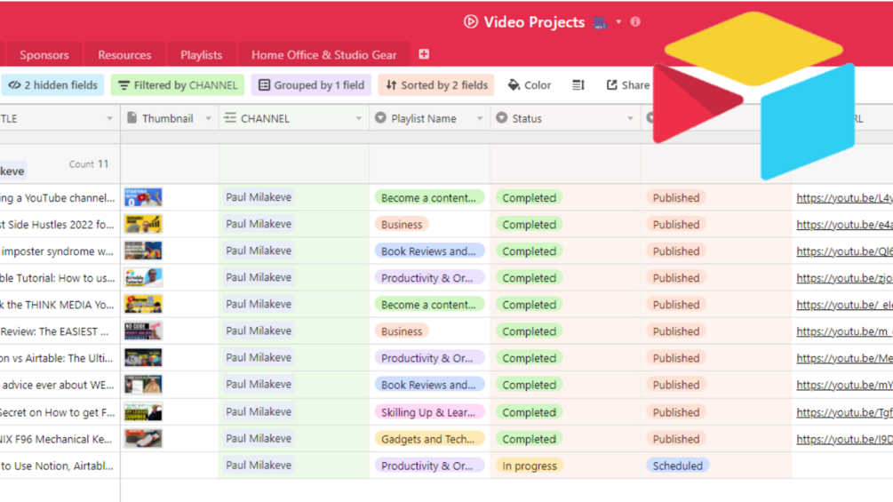Image resolution: width=893 pixels, height=502 pixels.
Task: Open the 2 hidden fields menu
Action: pos(52,84)
